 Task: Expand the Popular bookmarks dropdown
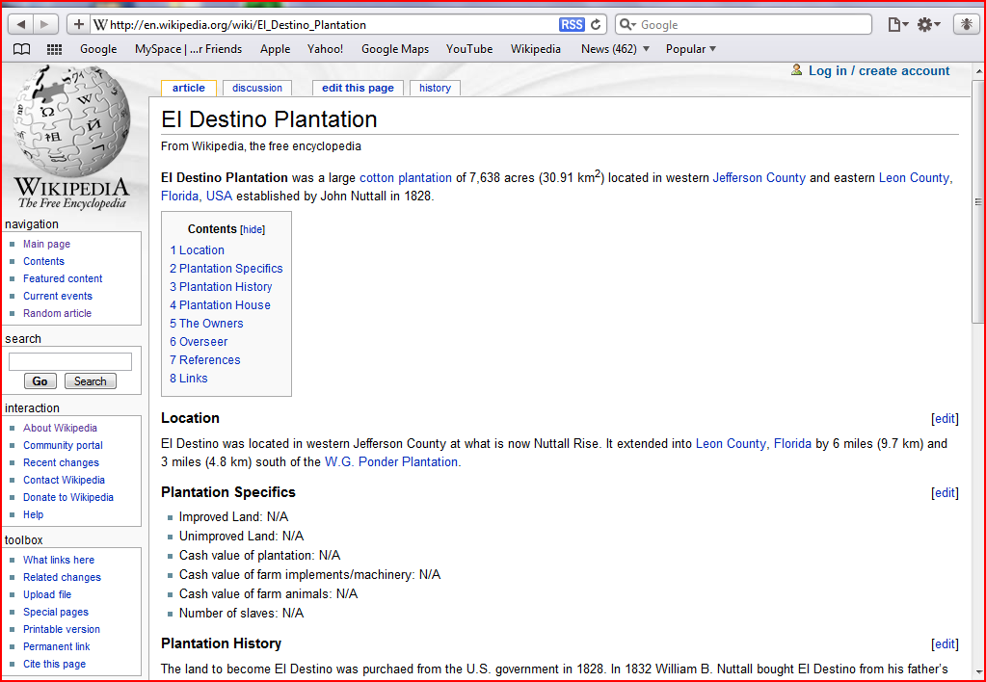(691, 49)
